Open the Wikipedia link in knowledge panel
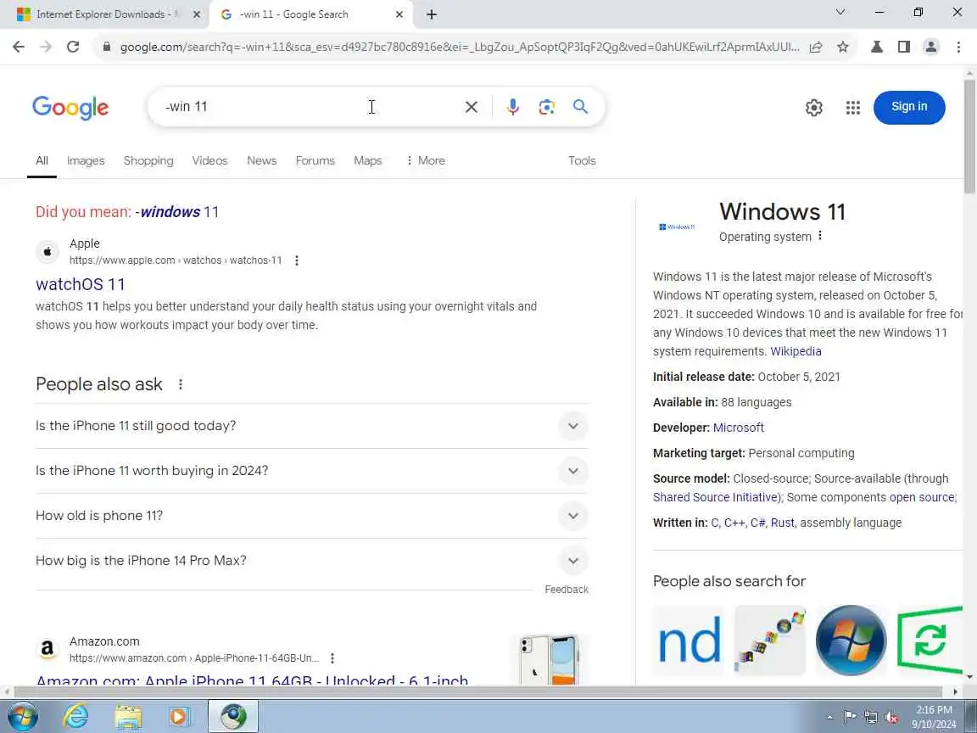The image size is (977, 733). 796,351
